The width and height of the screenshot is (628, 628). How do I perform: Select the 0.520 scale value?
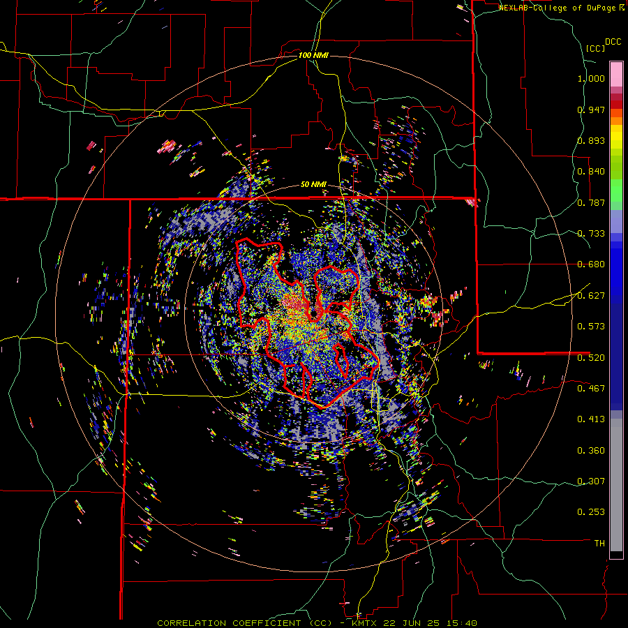coord(591,357)
